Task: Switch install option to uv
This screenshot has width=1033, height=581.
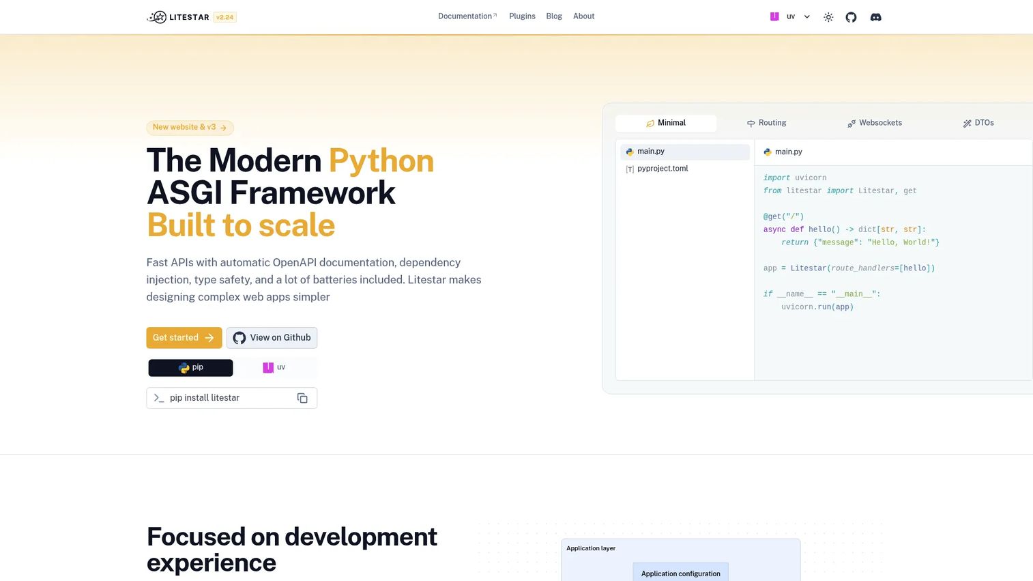Action: [274, 368]
